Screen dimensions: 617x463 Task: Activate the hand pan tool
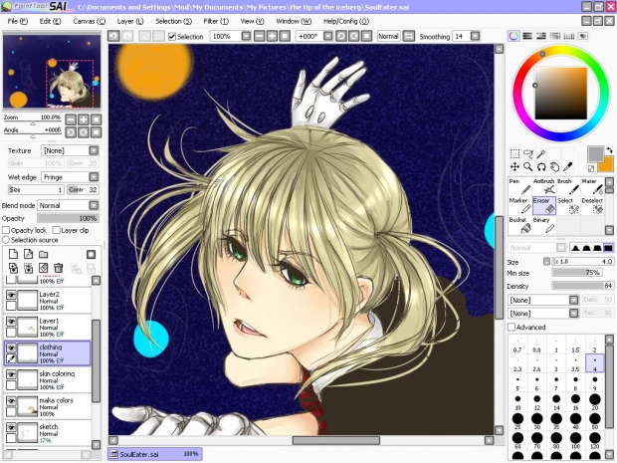click(555, 167)
